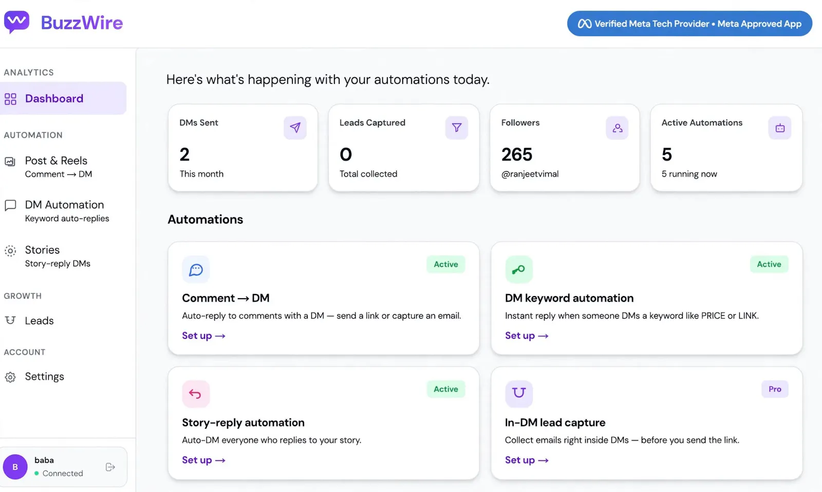Click the robot icon on Active Automations
822x492 pixels.
[780, 127]
